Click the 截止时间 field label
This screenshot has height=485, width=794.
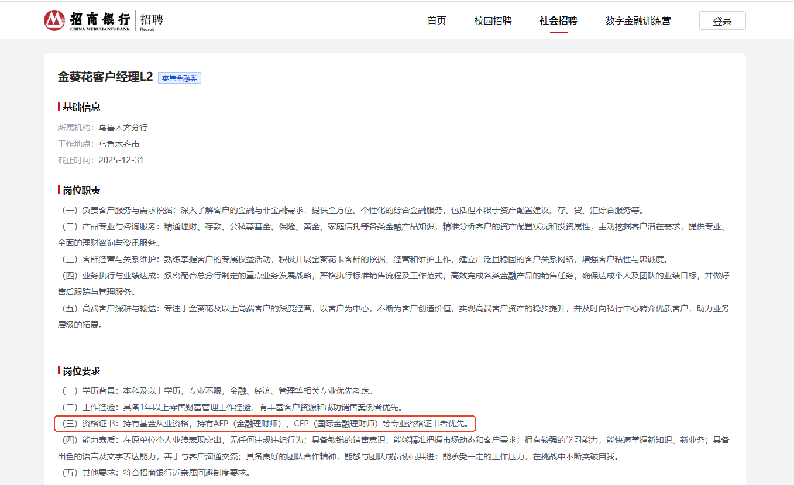(x=75, y=160)
